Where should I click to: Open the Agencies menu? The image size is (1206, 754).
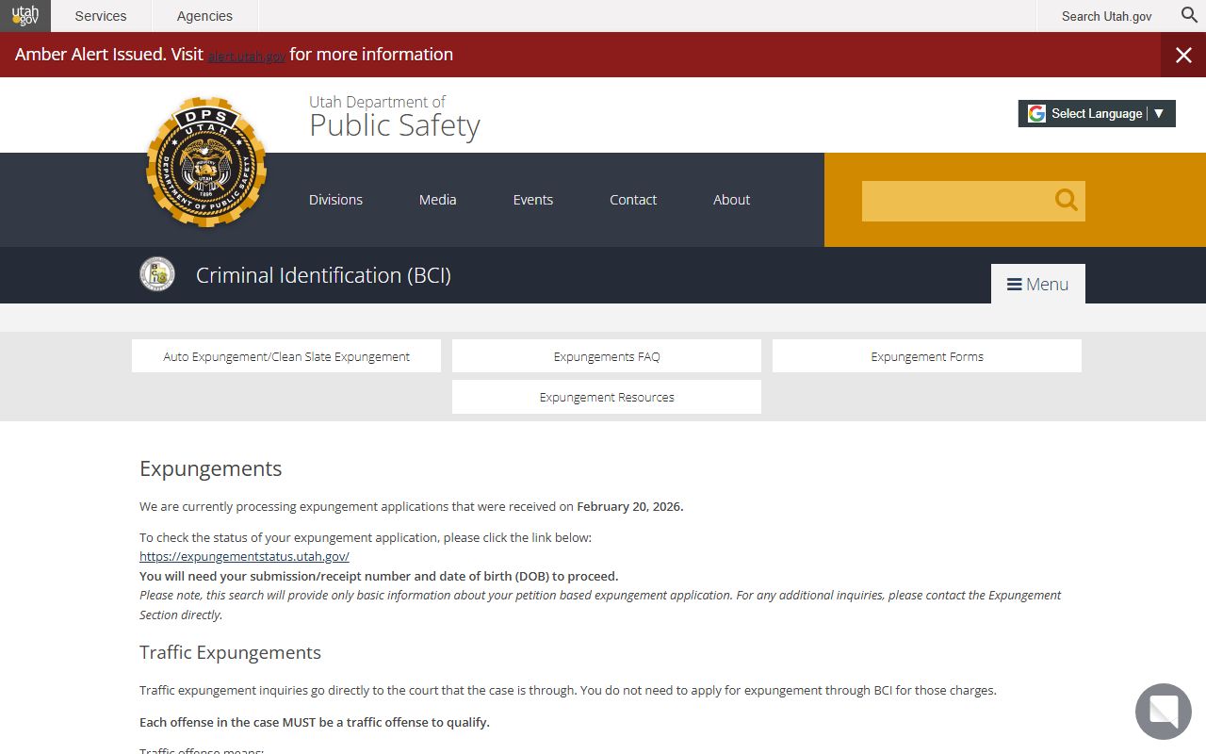pyautogui.click(x=204, y=16)
